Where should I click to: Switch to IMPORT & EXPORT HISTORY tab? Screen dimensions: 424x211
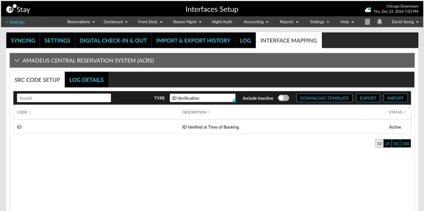pos(193,40)
